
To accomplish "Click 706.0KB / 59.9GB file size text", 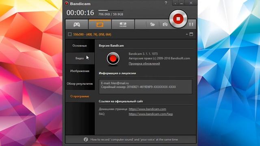I will tap(111, 15).
